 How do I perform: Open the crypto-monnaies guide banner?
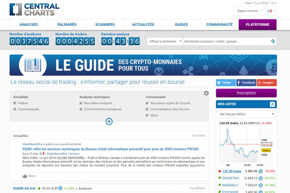[143, 65]
